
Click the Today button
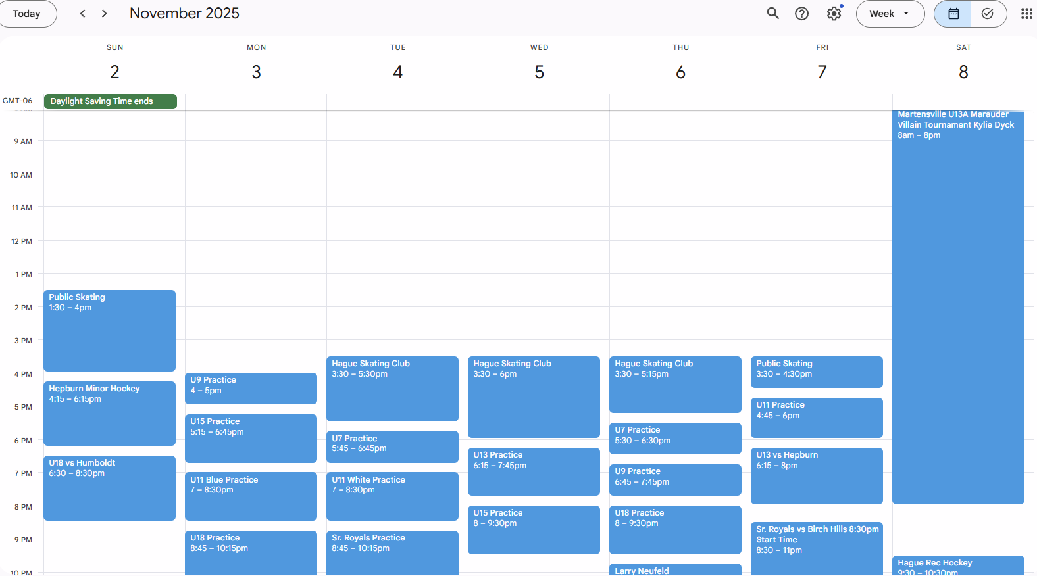[27, 14]
